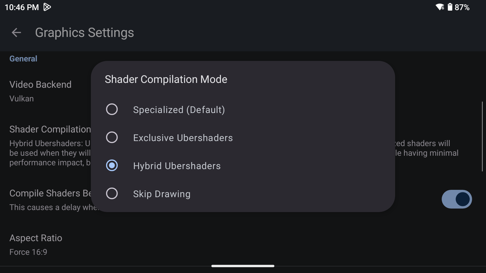Tap the 10:46 PM clock

pyautogui.click(x=22, y=7)
